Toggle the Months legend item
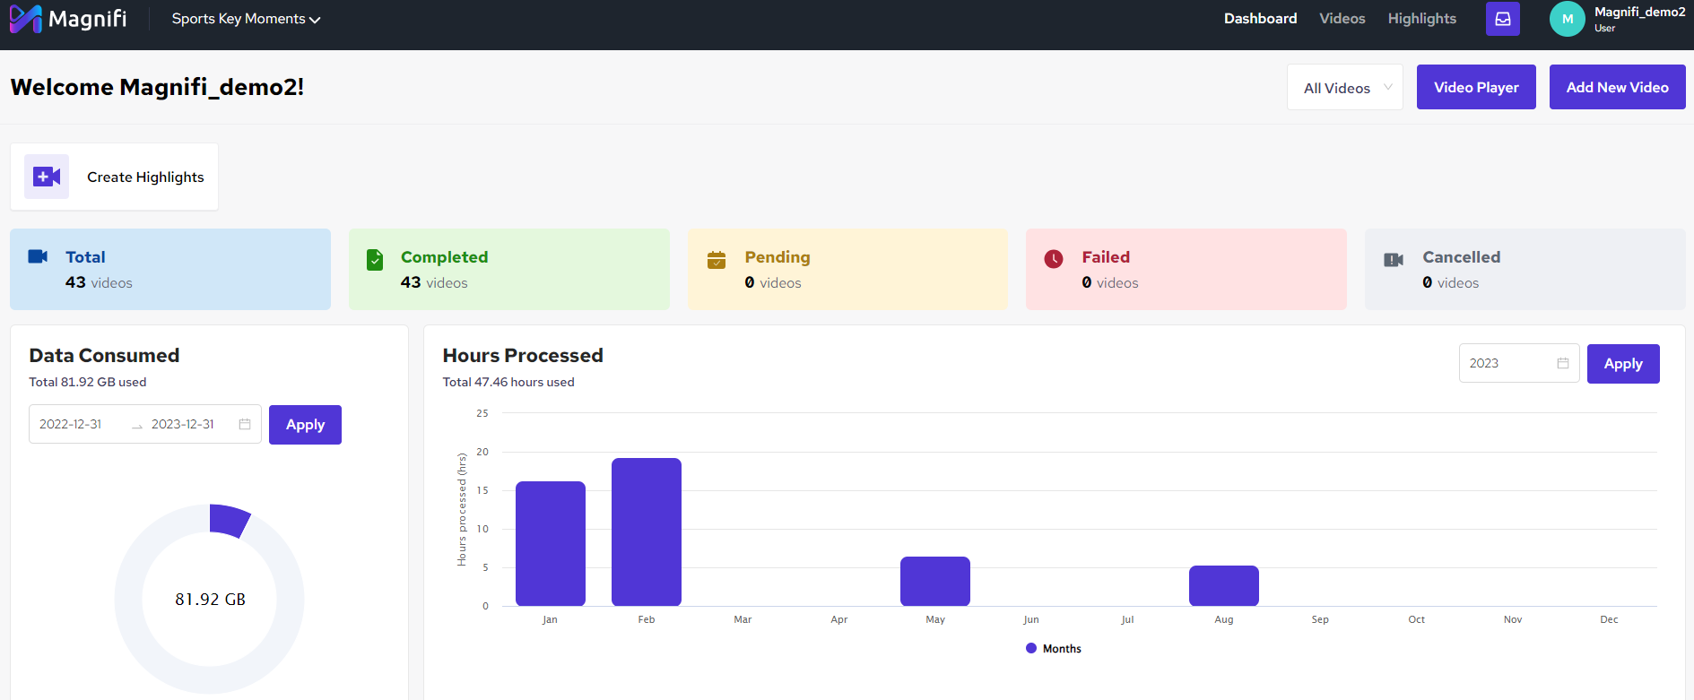This screenshot has height=700, width=1694. pos(1054,649)
